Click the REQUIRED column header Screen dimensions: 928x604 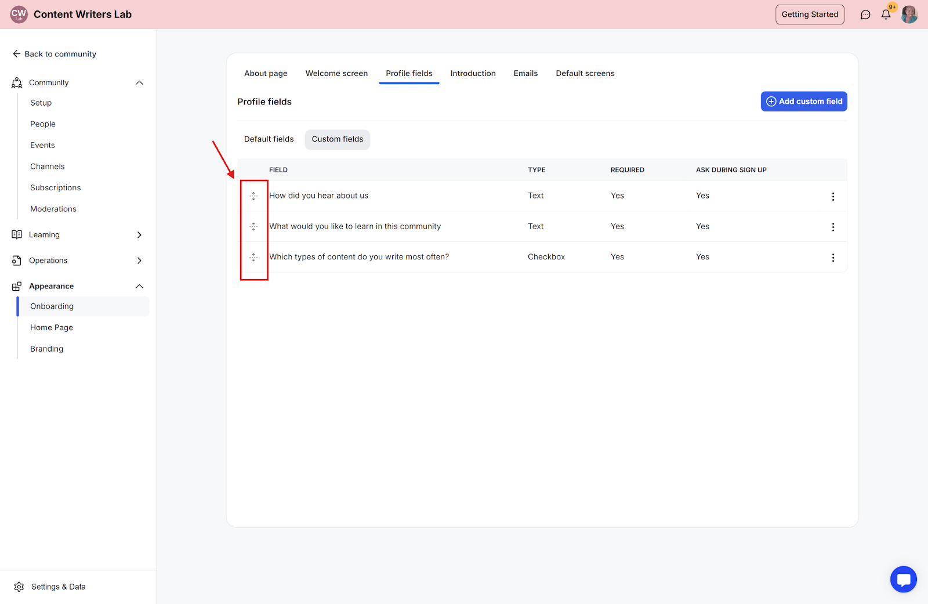pos(628,170)
